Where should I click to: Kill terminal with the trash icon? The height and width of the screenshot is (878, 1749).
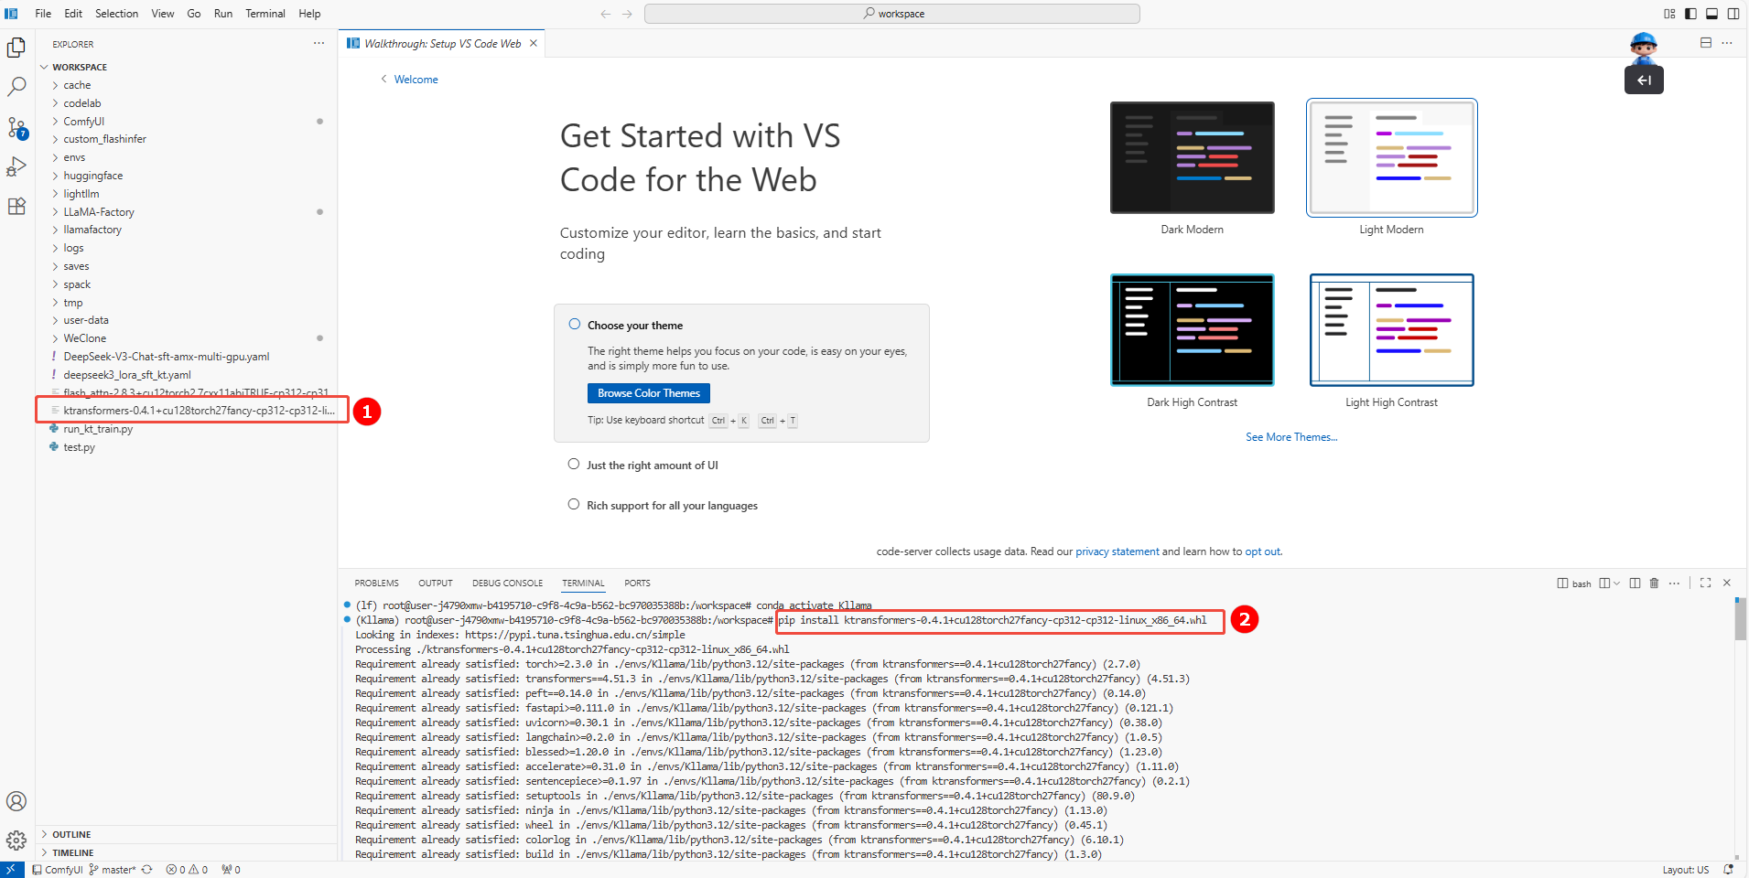(1654, 584)
